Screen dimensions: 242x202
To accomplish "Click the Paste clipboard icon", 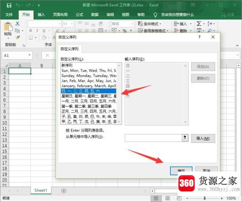I will point(8,26).
